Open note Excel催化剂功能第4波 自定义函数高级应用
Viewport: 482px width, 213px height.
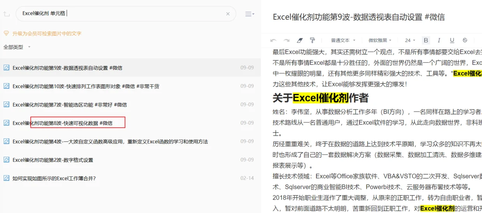(x=130, y=141)
